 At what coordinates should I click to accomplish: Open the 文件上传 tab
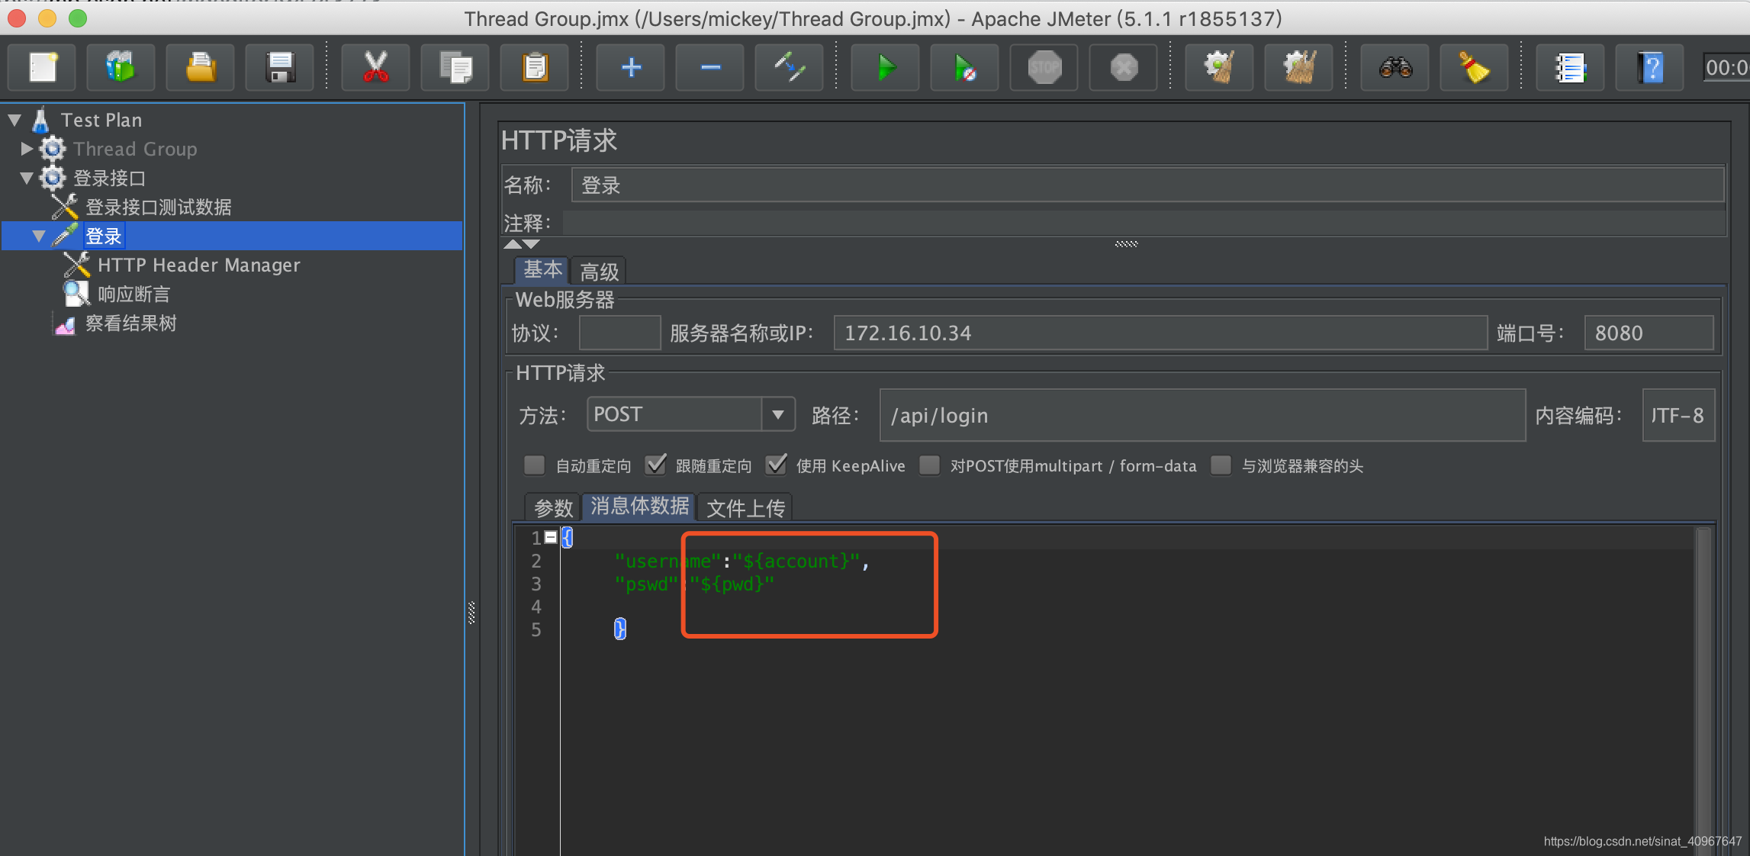[x=745, y=507]
